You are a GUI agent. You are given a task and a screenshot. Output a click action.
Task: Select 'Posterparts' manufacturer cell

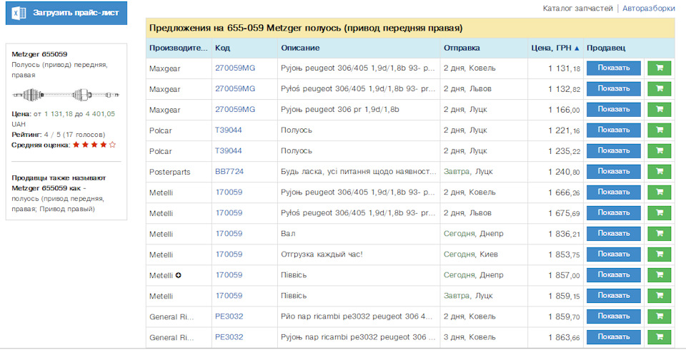pyautogui.click(x=170, y=172)
